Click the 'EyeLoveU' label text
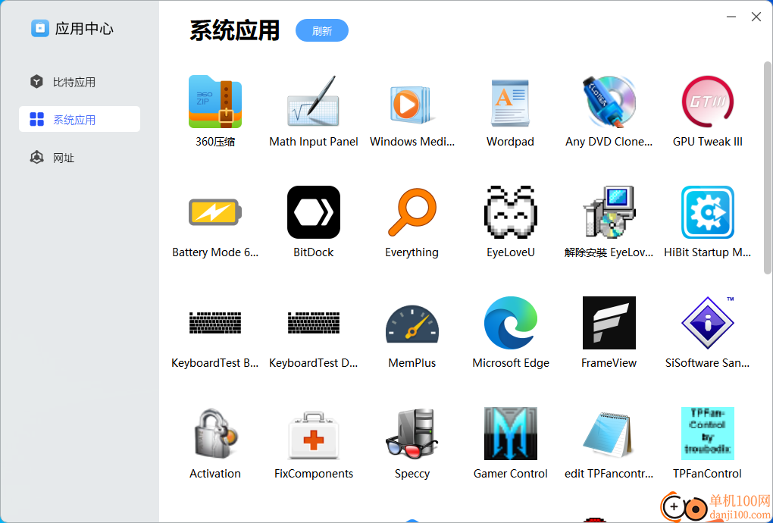Screen dimensions: 773x523 [x=510, y=252]
